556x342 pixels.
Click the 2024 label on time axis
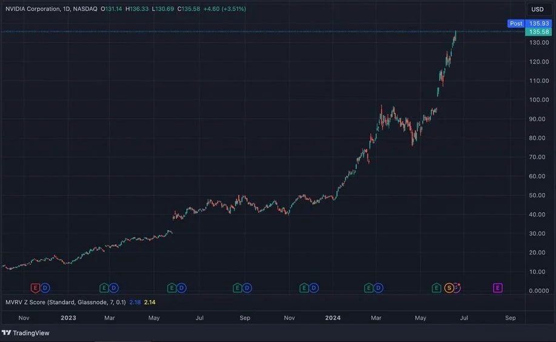click(x=332, y=318)
